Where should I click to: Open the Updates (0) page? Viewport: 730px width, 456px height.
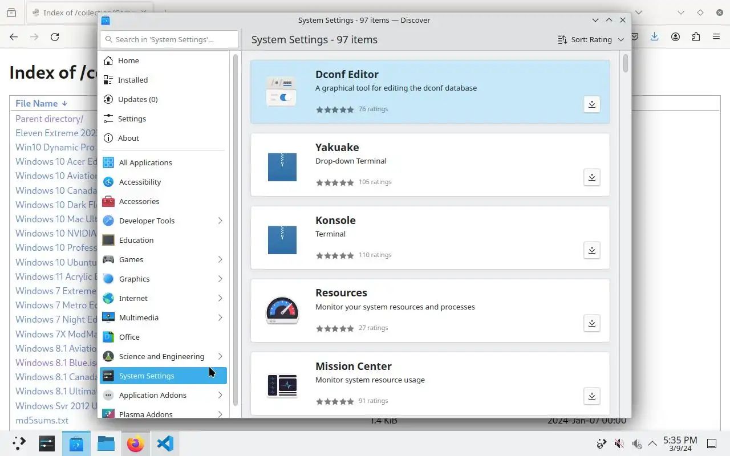164,99
